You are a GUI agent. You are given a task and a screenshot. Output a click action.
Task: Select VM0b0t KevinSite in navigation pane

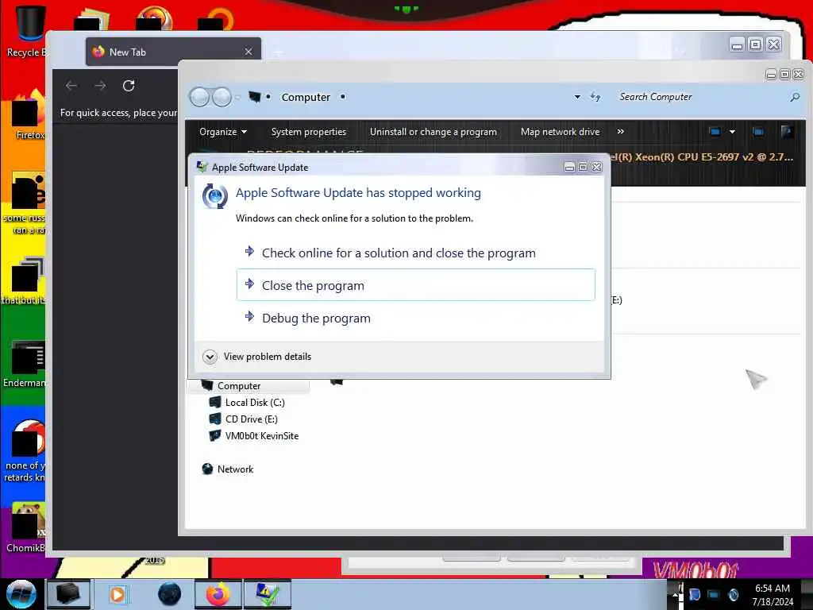point(262,436)
